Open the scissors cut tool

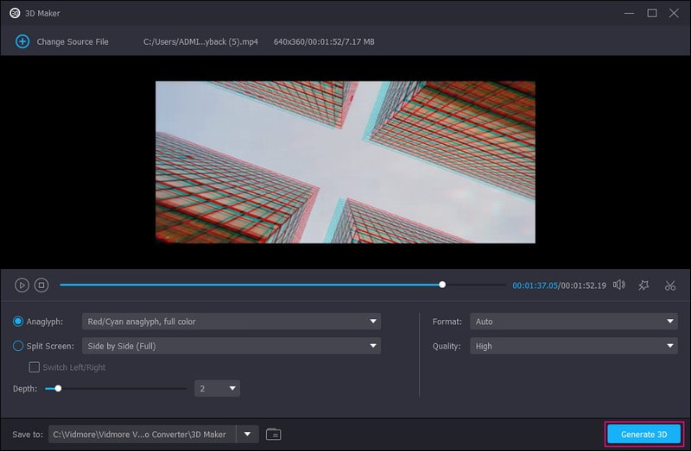point(669,285)
